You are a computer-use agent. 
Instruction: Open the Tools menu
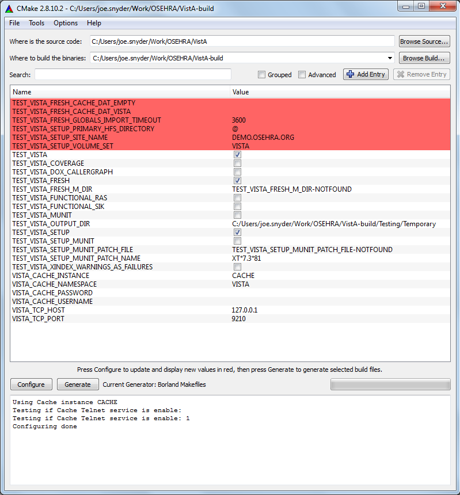coord(37,23)
